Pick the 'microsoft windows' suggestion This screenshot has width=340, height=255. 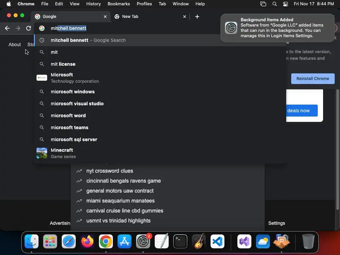click(x=160, y=92)
